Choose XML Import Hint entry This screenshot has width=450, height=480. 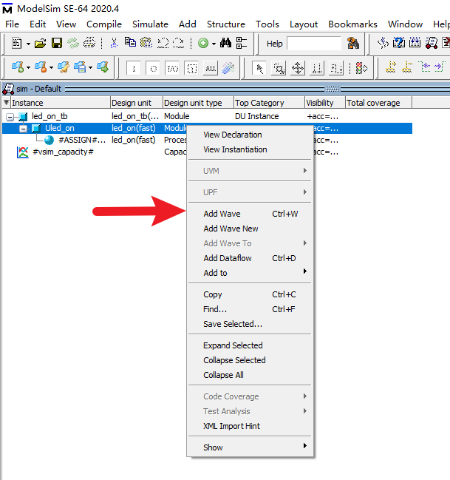[x=250, y=426]
